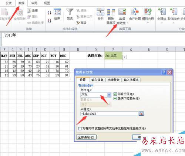Image resolution: width=185 pixels, height=156 pixels.
Task: Switch to Error Alert (出错警告) tab
Action: 114,80
